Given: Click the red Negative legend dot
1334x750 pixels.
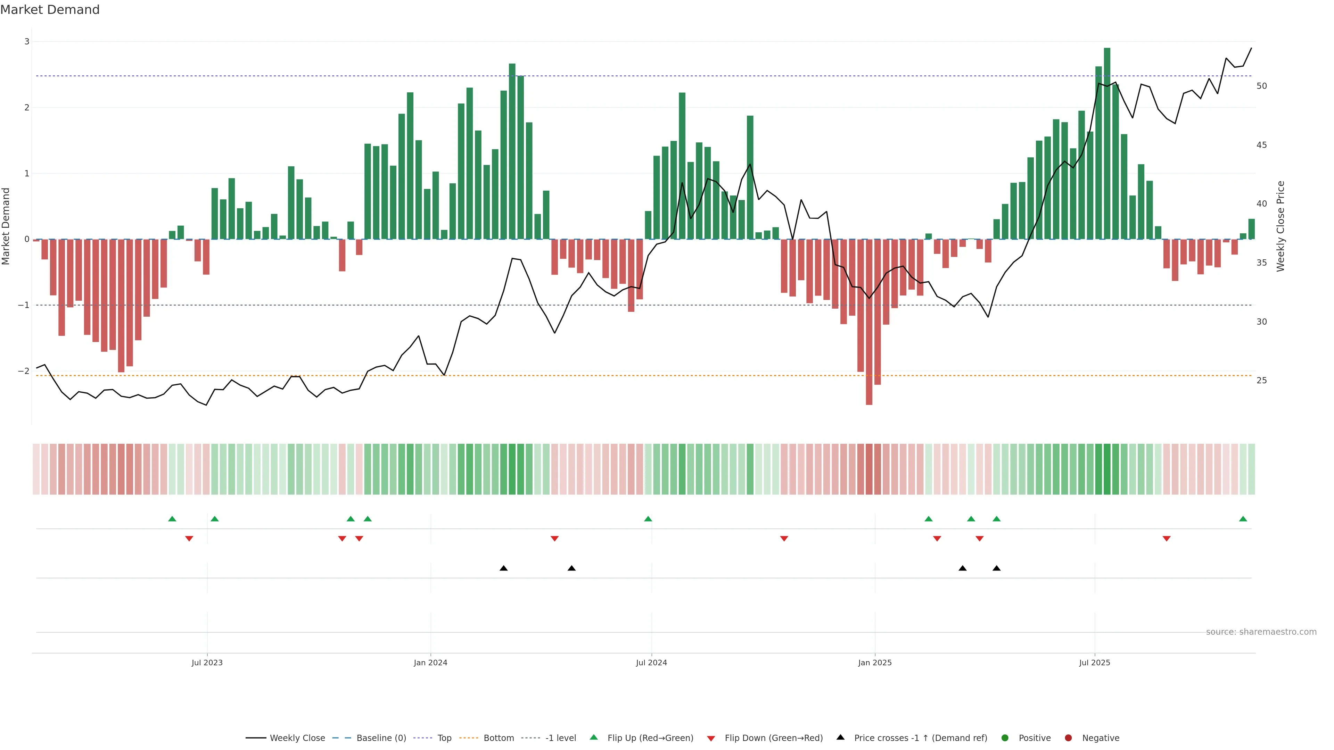Looking at the screenshot, I should 1068,737.
